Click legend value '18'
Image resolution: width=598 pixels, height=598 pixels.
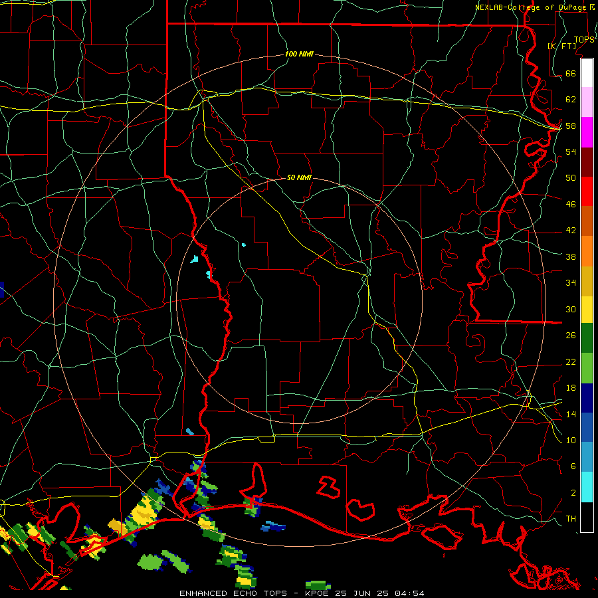click(x=571, y=388)
